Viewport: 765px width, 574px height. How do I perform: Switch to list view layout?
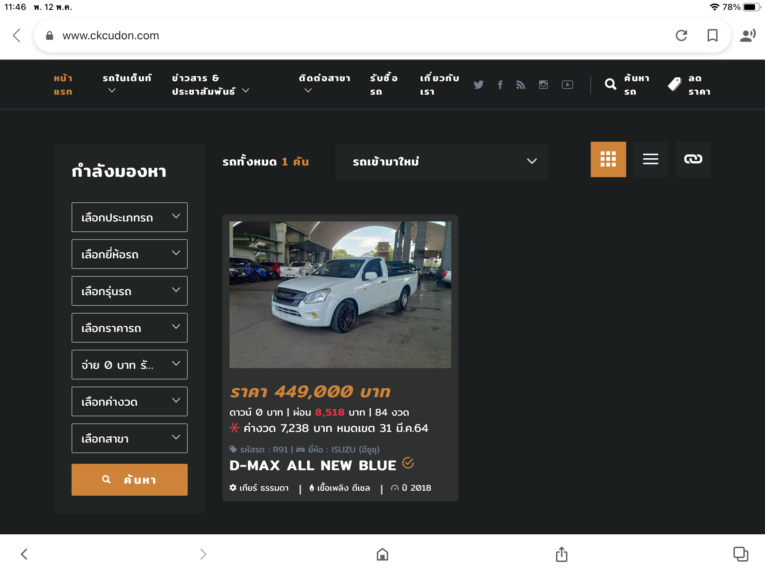651,159
